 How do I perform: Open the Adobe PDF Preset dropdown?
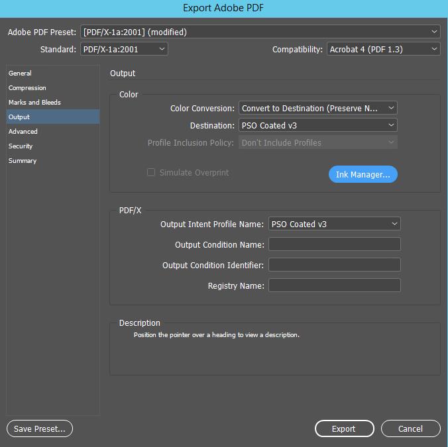260,32
